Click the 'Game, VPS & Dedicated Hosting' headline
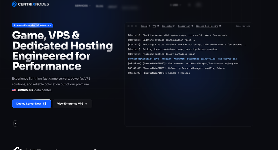The image size is (278, 150). (x=62, y=51)
